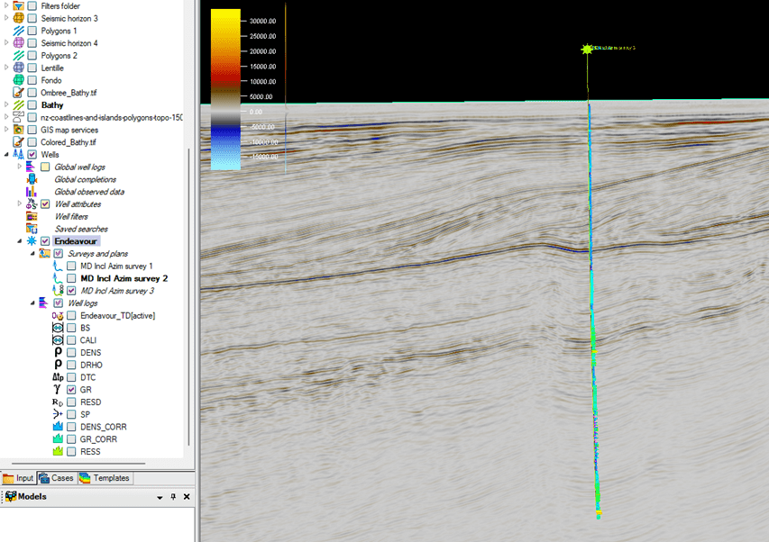Screen dimensions: 769x542
Task: Click the gamma ray GR log icon
Action: click(58, 390)
